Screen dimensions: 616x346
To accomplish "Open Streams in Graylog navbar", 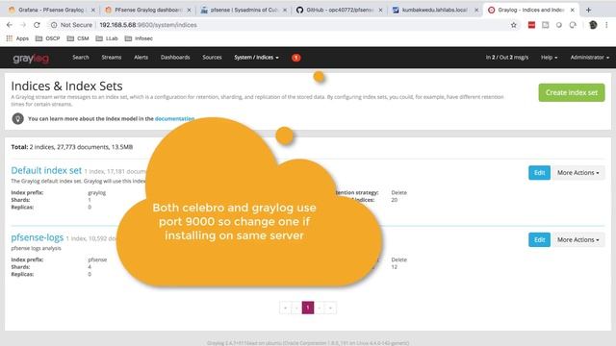I will tap(112, 58).
